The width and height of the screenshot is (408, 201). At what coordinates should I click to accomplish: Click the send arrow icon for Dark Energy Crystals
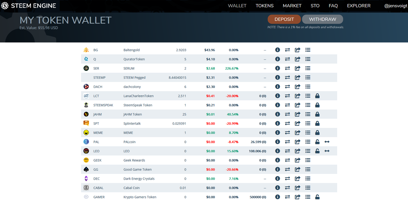[x=298, y=179]
